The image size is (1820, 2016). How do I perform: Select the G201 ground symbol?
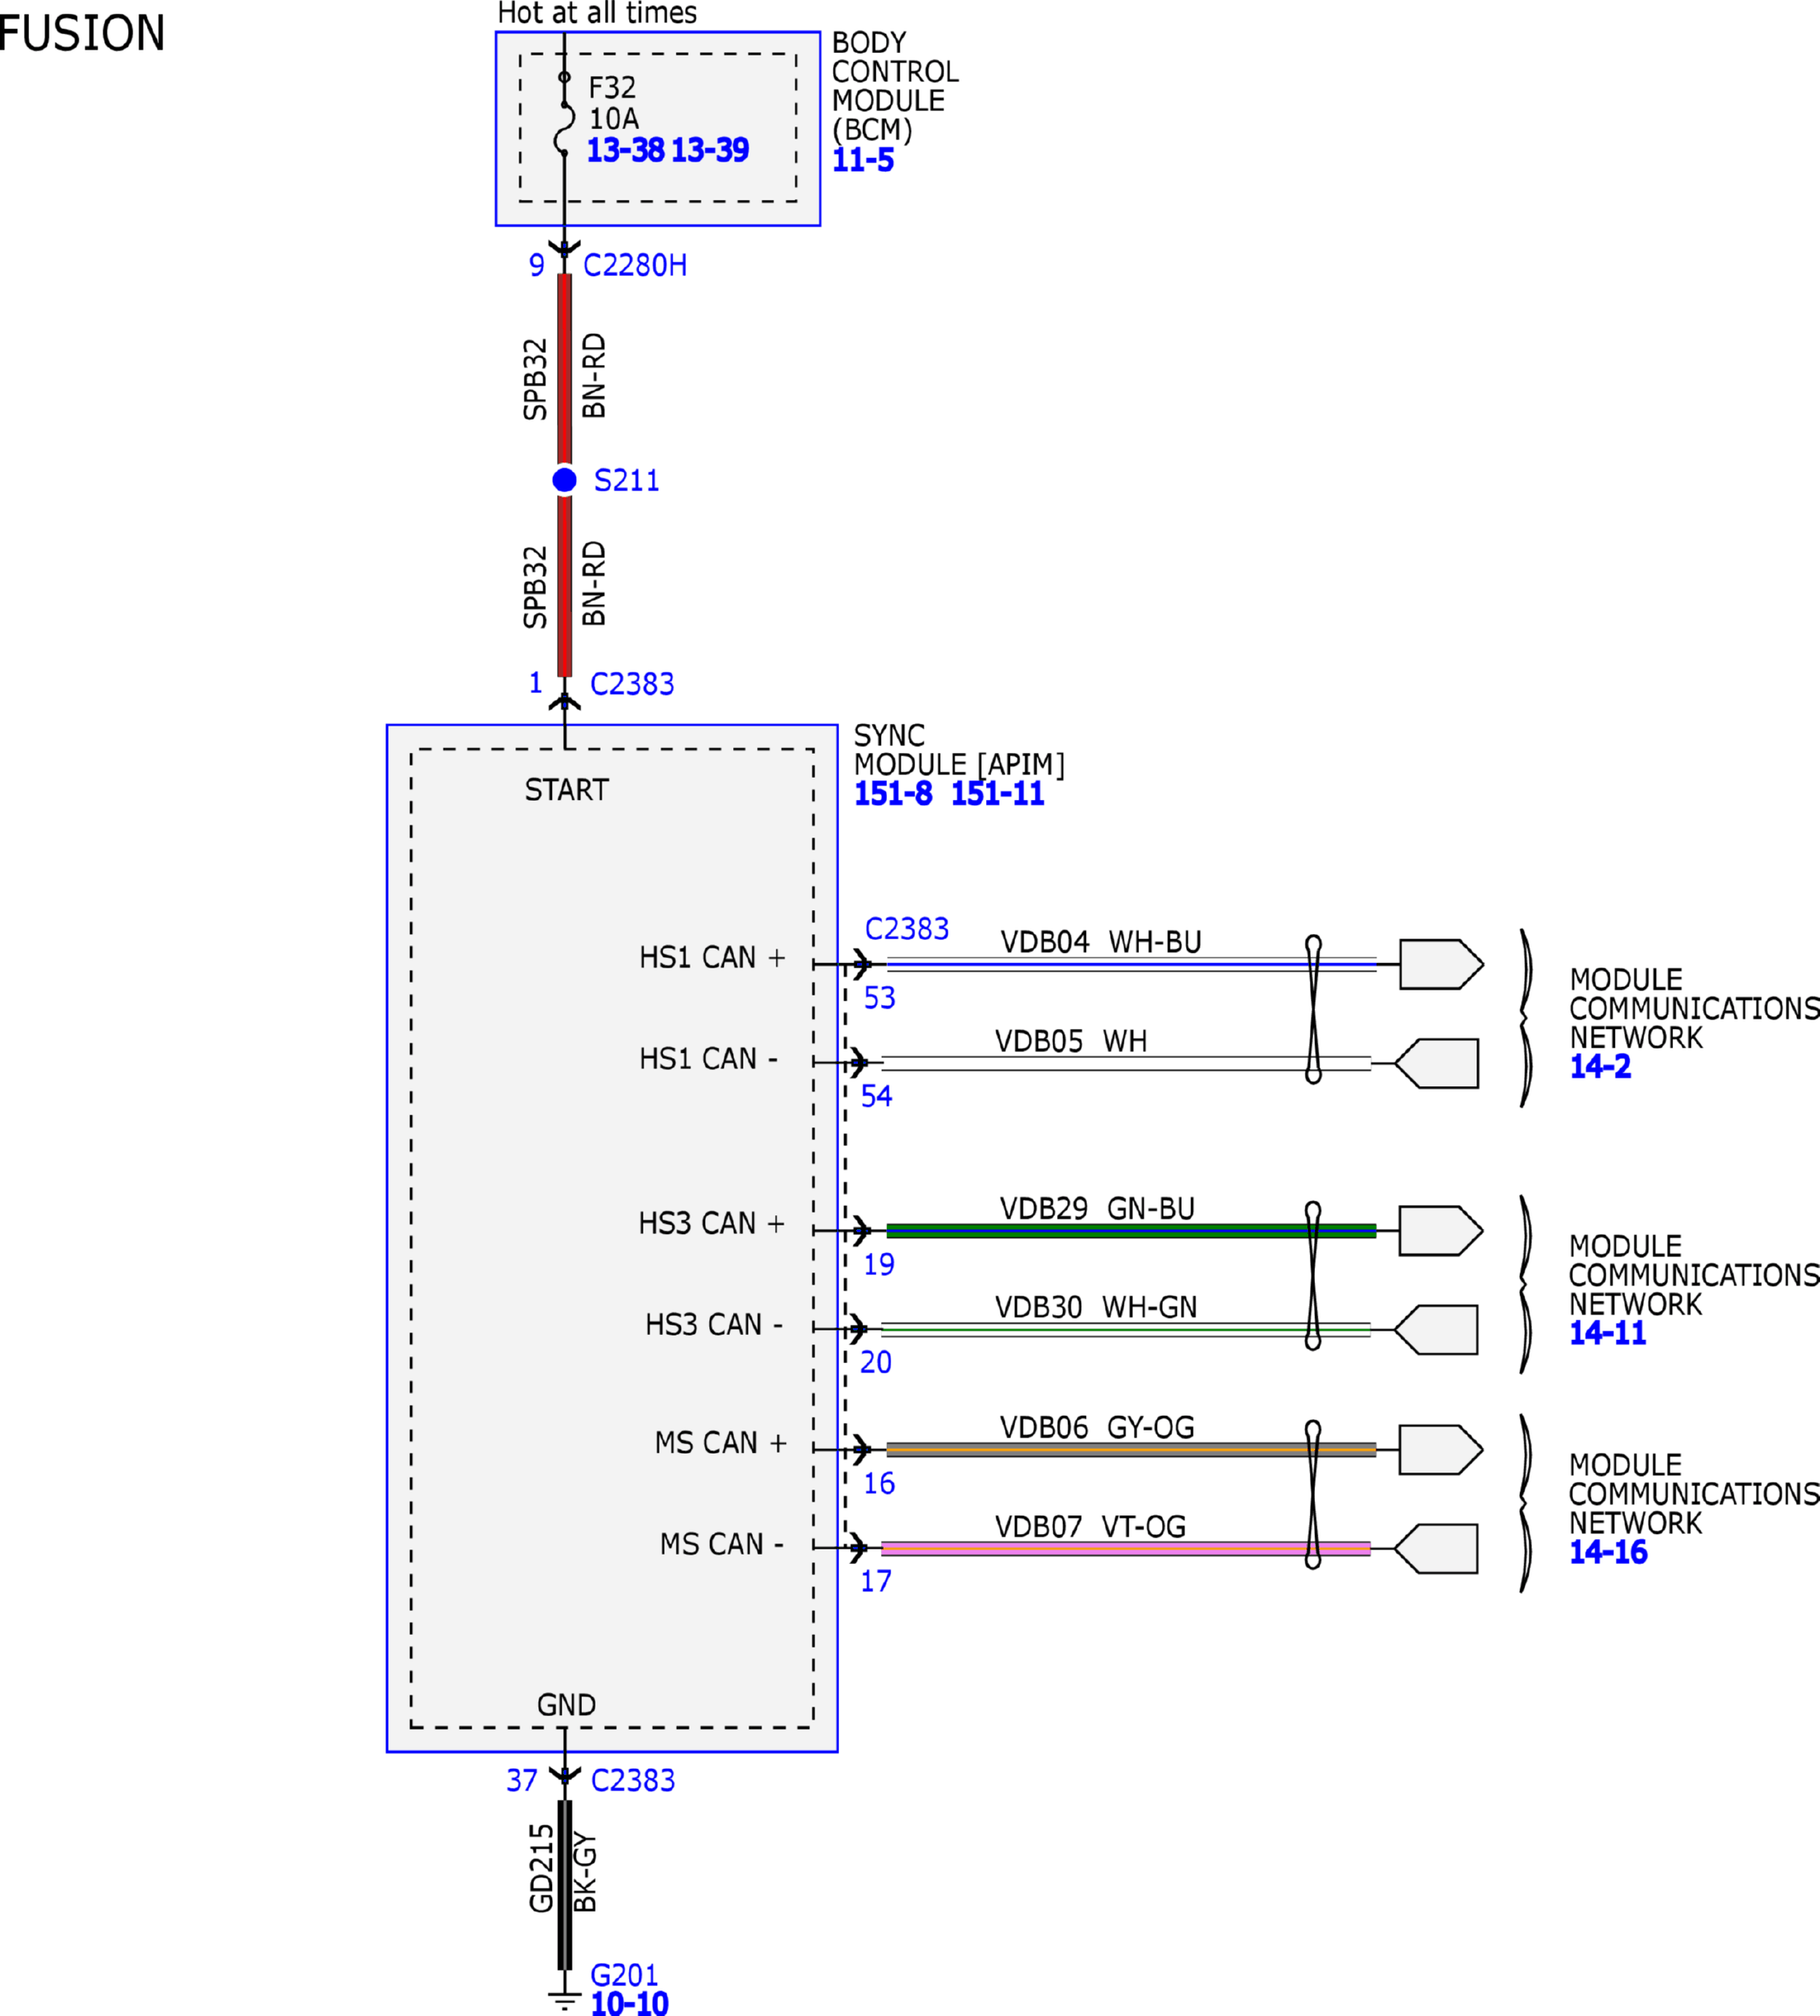(565, 2003)
